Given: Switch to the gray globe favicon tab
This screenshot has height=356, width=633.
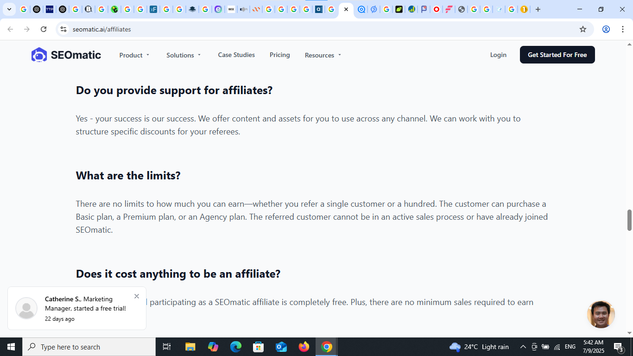Looking at the screenshot, I should (462, 9).
